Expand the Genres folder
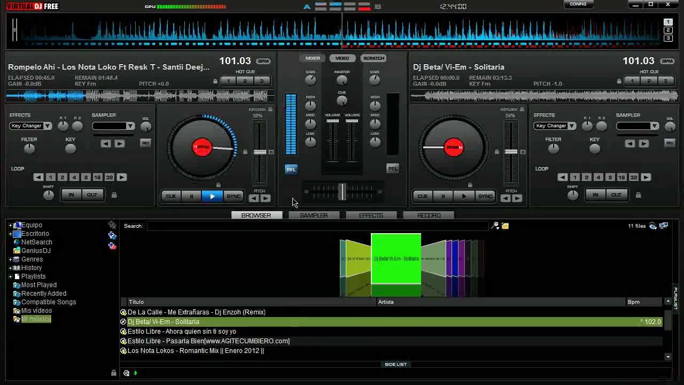The width and height of the screenshot is (684, 385). tap(10, 259)
